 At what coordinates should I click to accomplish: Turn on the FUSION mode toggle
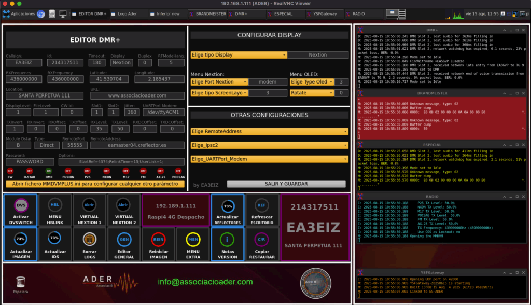68,171
